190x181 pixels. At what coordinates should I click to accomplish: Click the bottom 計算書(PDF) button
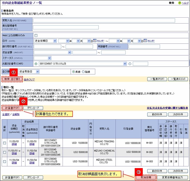12,177
